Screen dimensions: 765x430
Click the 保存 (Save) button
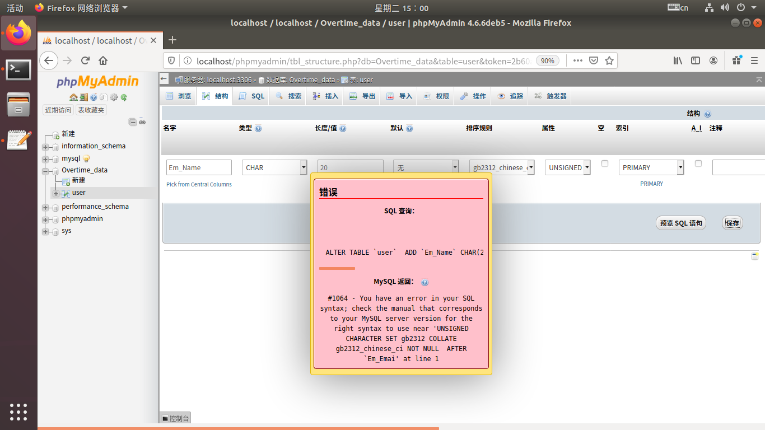pyautogui.click(x=733, y=223)
